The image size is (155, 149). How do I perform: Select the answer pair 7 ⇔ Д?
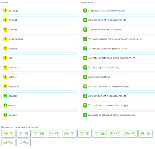tap(100, 134)
